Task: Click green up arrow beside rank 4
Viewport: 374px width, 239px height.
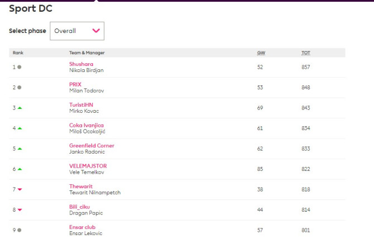Action: 20,128
